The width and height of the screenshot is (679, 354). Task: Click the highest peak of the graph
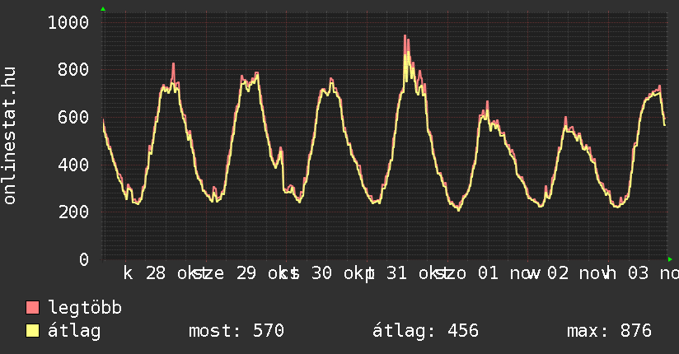click(405, 36)
